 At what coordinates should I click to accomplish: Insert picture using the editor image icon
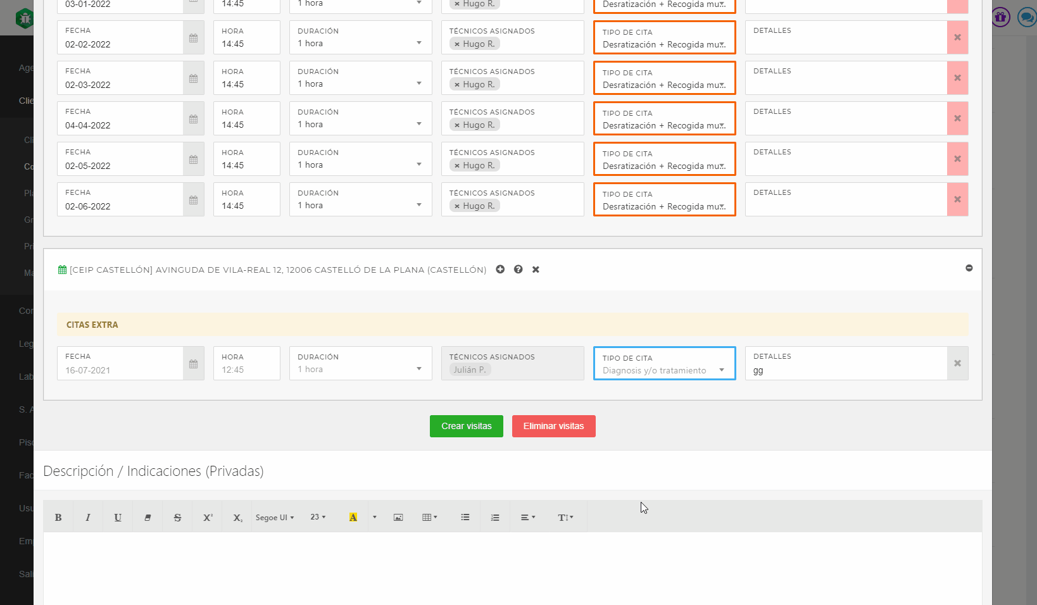(398, 518)
